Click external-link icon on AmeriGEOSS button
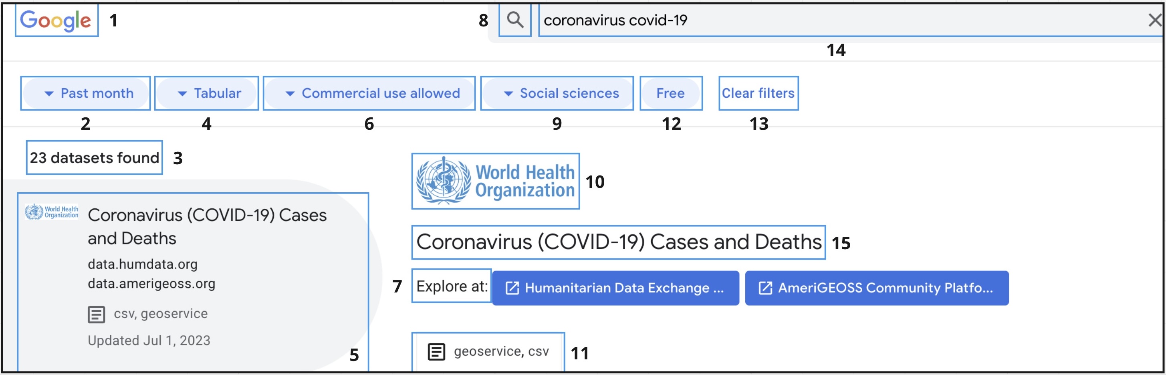This screenshot has height=375, width=1166. point(765,288)
